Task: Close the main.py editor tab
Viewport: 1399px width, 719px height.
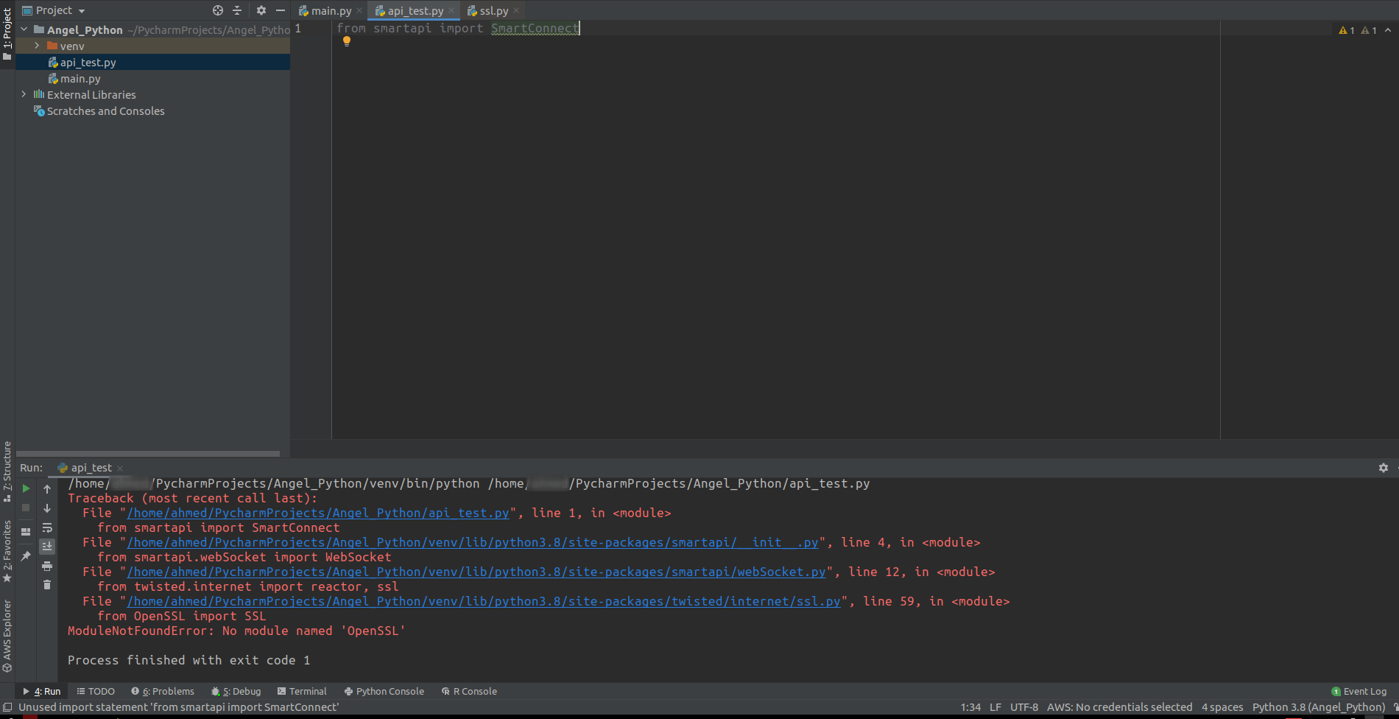Action: (359, 11)
